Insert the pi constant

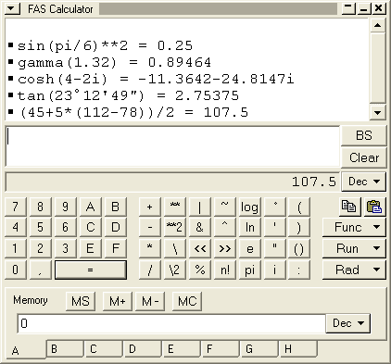point(249,270)
